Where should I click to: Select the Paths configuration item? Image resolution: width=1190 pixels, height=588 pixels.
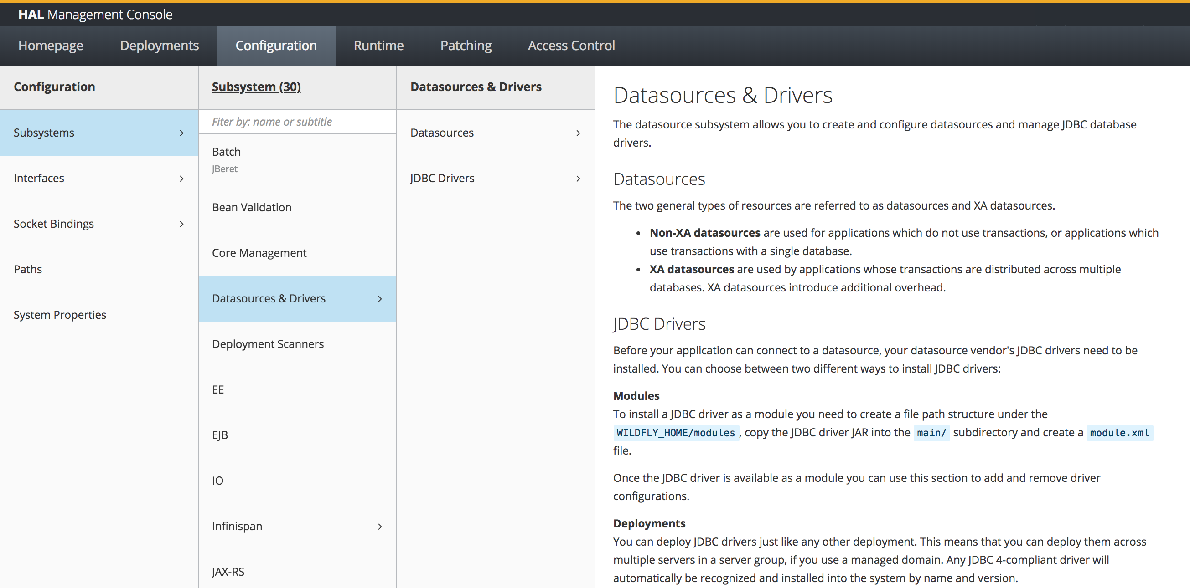(28, 270)
